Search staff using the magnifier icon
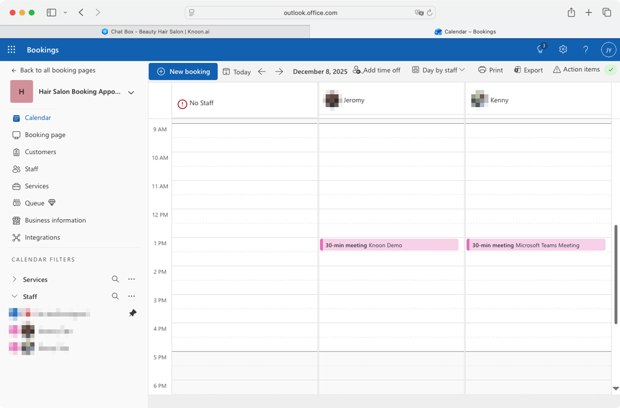 click(x=115, y=296)
